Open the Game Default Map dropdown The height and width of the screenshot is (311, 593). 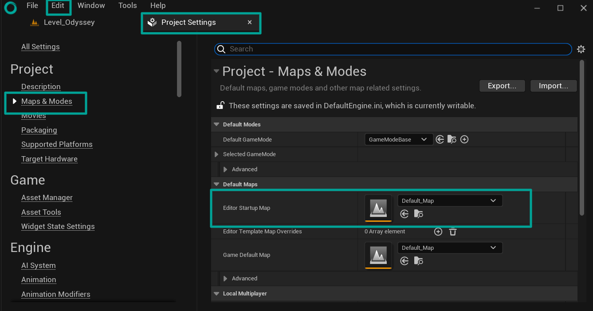coord(449,248)
